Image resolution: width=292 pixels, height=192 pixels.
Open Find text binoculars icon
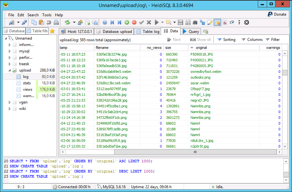coord(195,23)
